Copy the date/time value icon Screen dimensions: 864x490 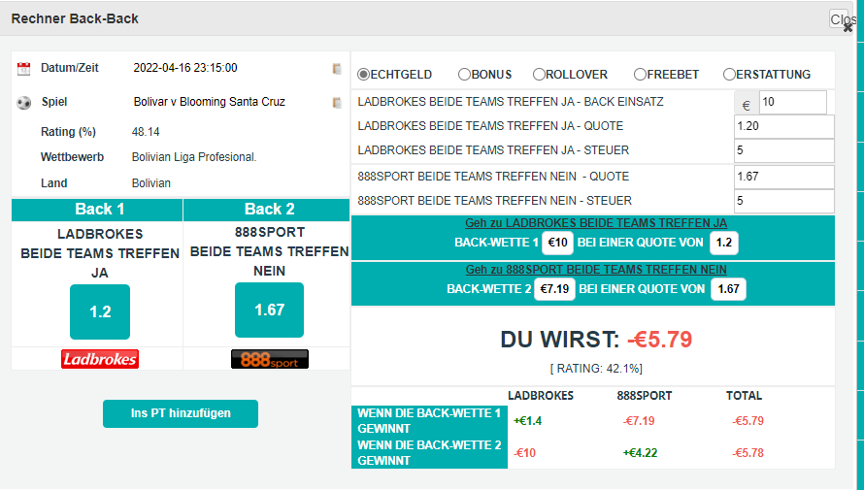coord(337,69)
